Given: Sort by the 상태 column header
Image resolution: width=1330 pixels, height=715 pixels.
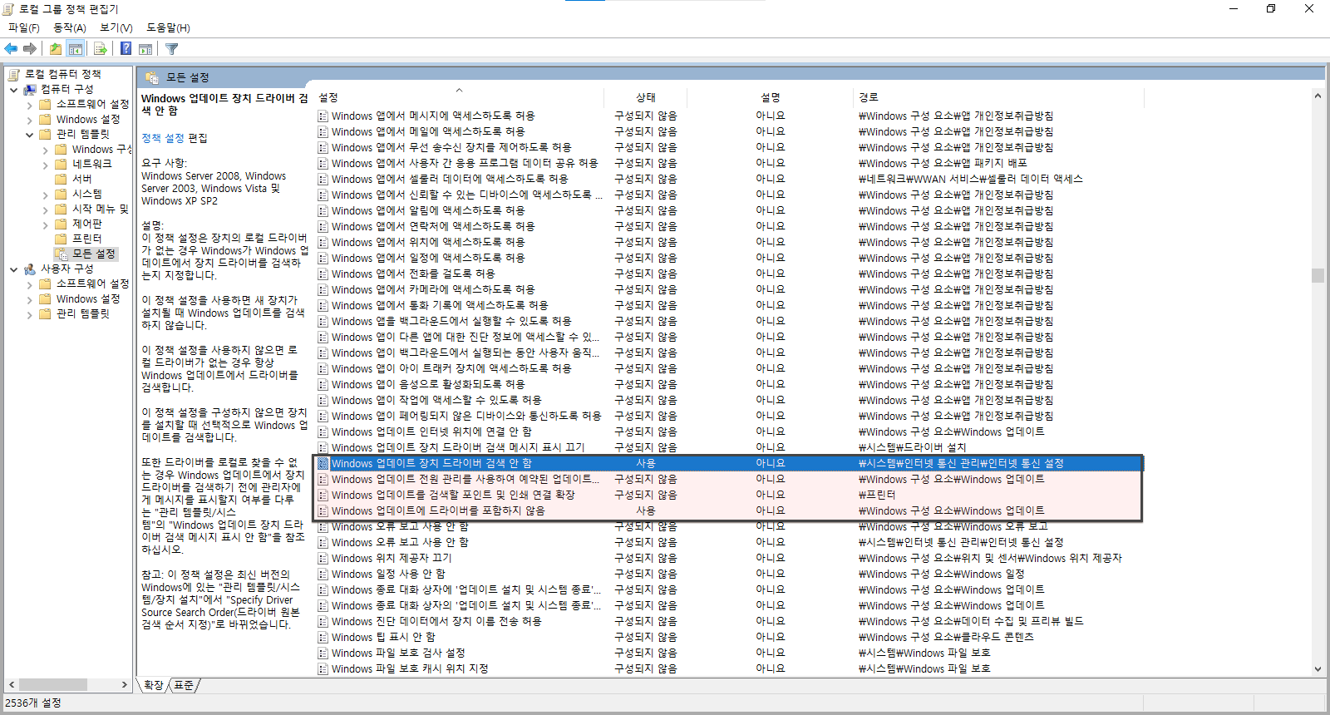Looking at the screenshot, I should point(646,97).
